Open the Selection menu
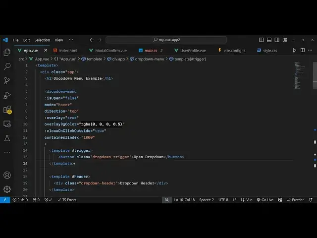The width and height of the screenshot is (317, 238). coord(42,40)
